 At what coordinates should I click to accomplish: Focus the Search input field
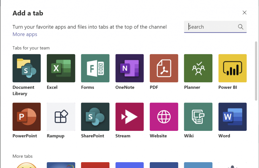point(215,27)
